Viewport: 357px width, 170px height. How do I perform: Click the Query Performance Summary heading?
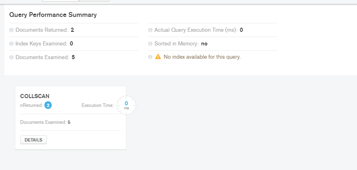[x=53, y=15]
